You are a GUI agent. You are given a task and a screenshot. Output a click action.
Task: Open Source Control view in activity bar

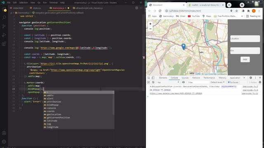coord(4,26)
